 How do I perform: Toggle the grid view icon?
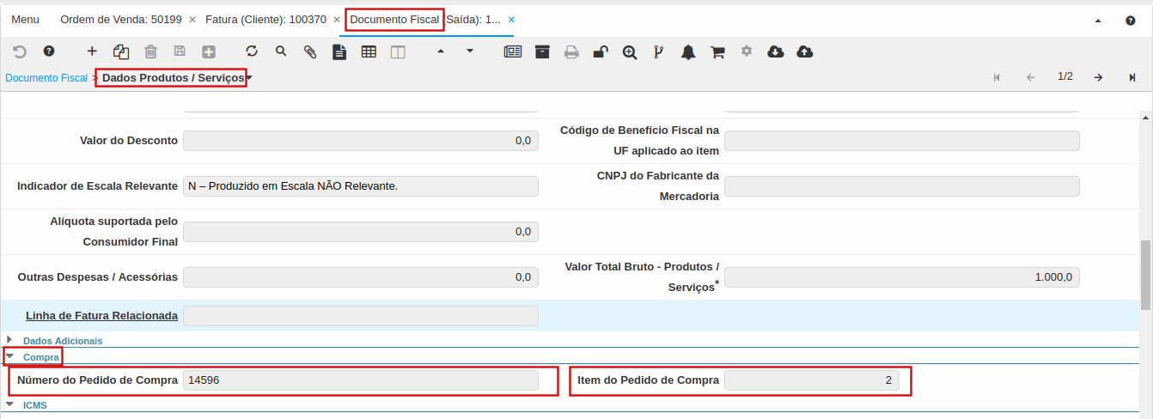tap(369, 52)
